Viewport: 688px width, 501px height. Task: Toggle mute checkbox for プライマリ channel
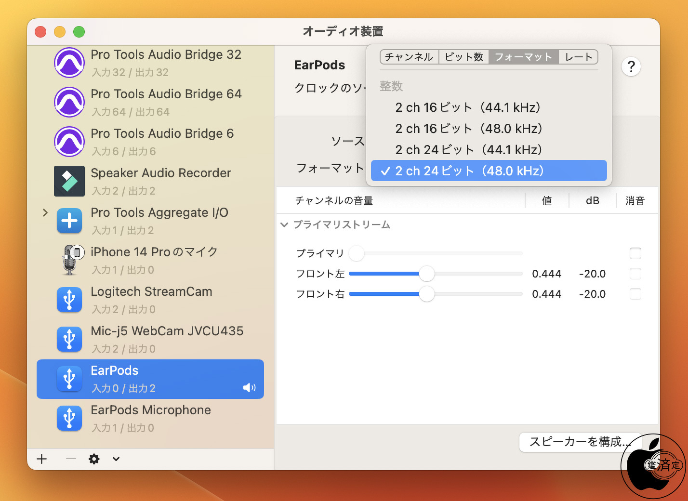635,253
